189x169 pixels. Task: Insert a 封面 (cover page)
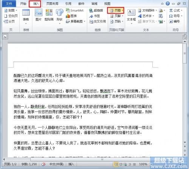[11, 11]
